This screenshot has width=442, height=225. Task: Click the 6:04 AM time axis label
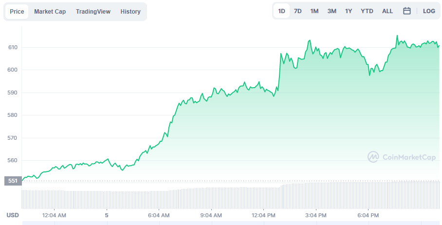point(159,215)
